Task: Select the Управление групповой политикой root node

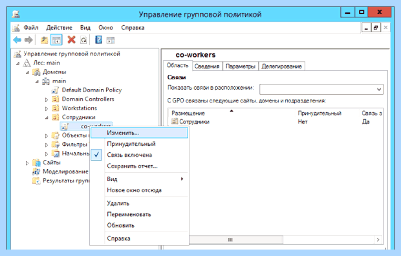Action: coord(72,54)
